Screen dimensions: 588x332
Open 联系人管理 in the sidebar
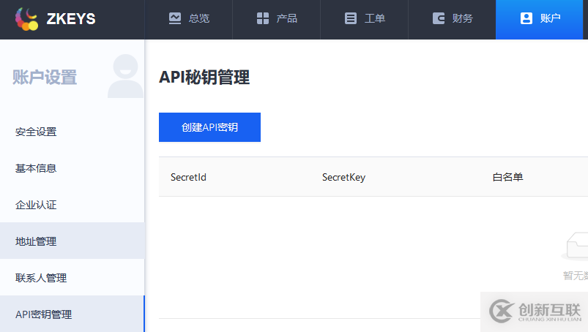[72, 278]
